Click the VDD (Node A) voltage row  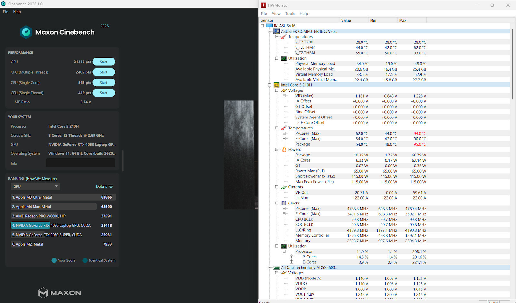point(385,279)
